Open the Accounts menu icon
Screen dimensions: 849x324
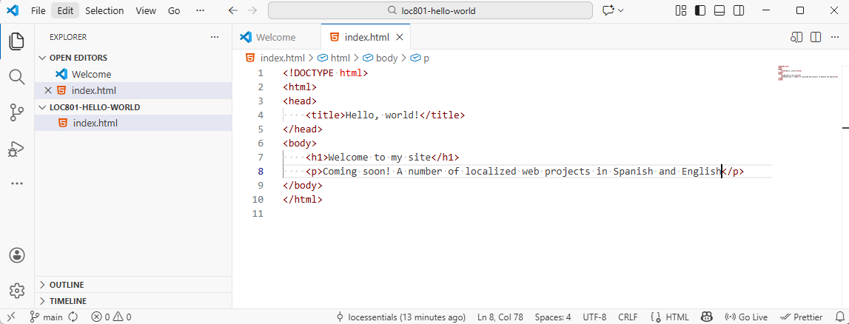(17, 255)
